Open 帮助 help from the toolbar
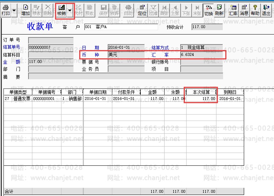The width and height of the screenshot is (274, 196). click(x=255, y=10)
